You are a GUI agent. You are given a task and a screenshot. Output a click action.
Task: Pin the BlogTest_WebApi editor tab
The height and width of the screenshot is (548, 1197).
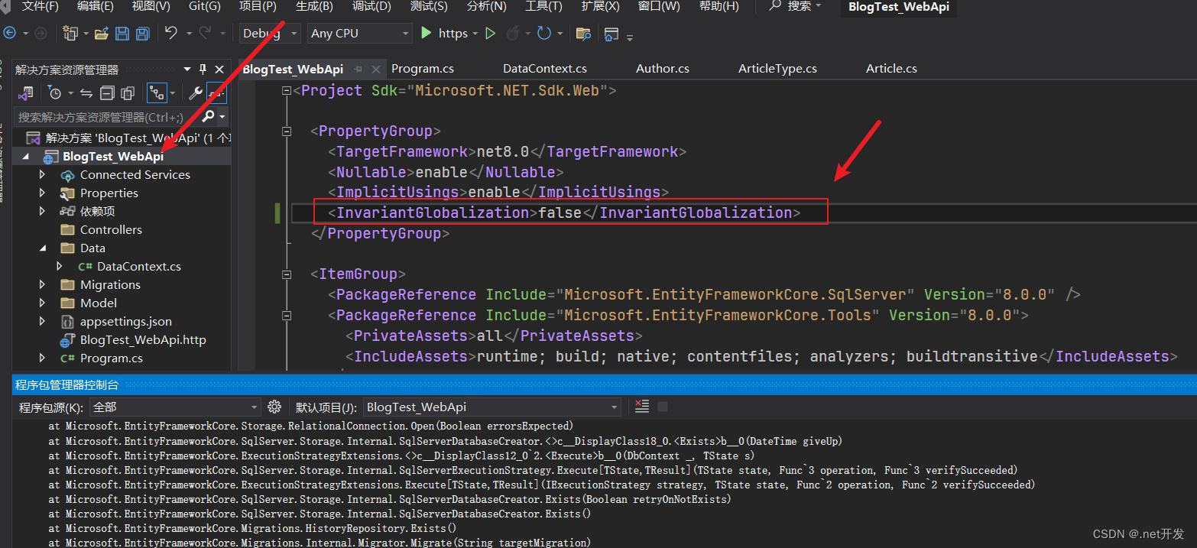(358, 69)
